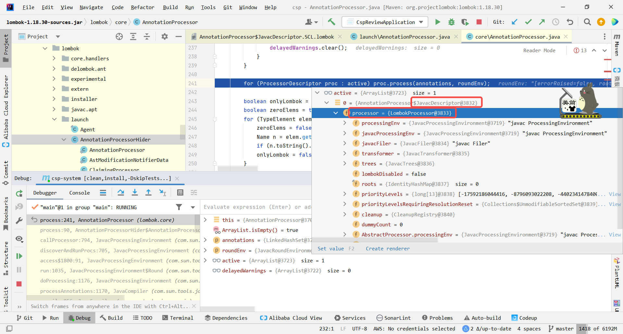623x334 pixels.
Task: Click the select opened file target icon
Action: (x=119, y=37)
